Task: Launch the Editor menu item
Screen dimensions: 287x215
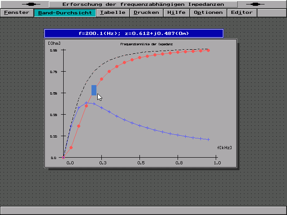Action: click(242, 13)
